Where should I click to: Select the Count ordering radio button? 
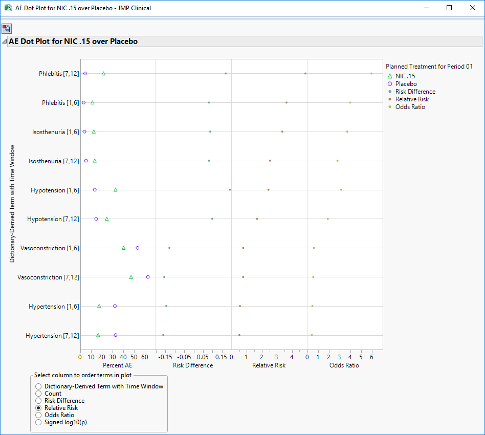[x=38, y=394]
